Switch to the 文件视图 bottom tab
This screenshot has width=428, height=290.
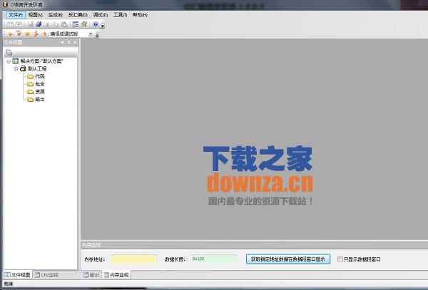point(17,275)
